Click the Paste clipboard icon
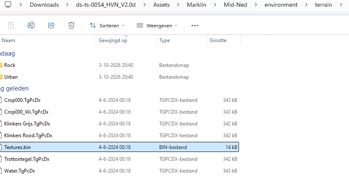 click(x=10, y=25)
